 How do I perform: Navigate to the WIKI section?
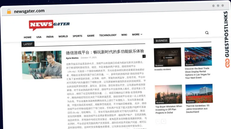[124, 35]
